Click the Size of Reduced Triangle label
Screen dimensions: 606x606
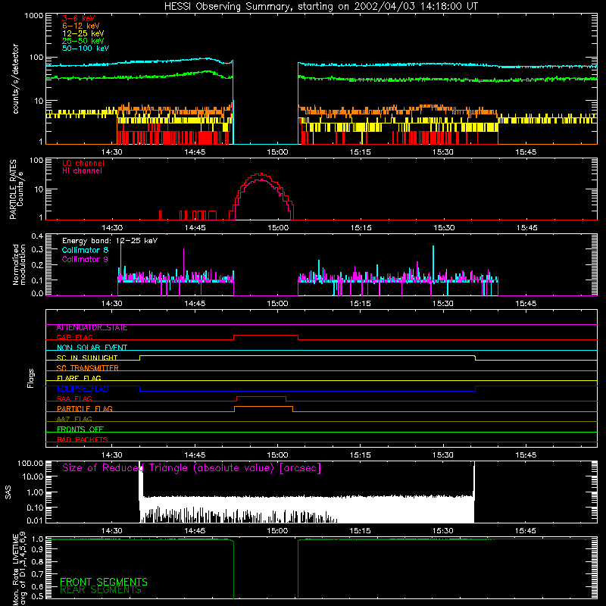click(192, 468)
